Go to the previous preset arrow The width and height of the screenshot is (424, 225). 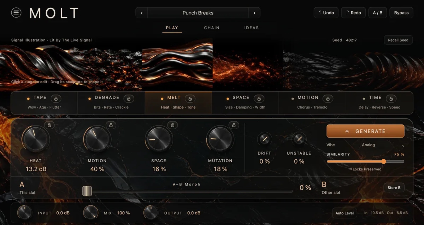pos(142,13)
